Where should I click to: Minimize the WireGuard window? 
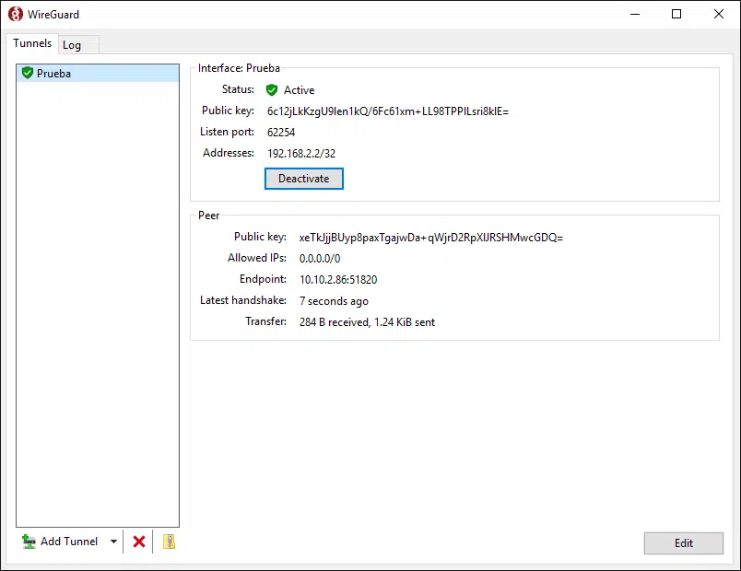[x=635, y=14]
